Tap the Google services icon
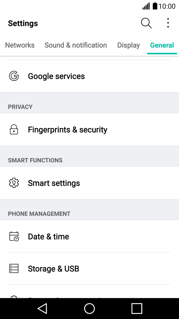This screenshot has width=179, height=319. coord(14,76)
